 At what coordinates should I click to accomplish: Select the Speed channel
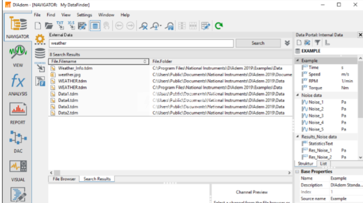coord(314,74)
